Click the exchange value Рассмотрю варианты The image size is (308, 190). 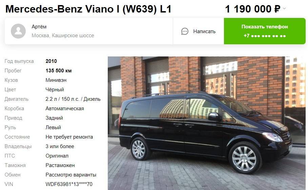(x=71, y=175)
